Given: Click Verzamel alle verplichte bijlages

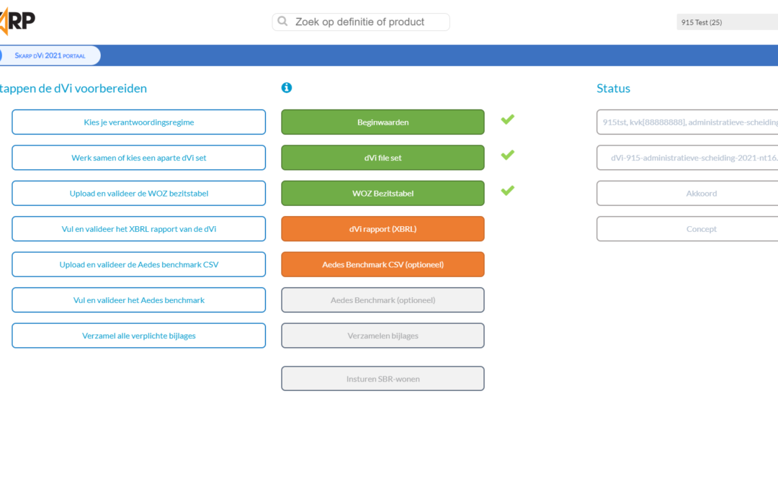Looking at the screenshot, I should [x=138, y=336].
